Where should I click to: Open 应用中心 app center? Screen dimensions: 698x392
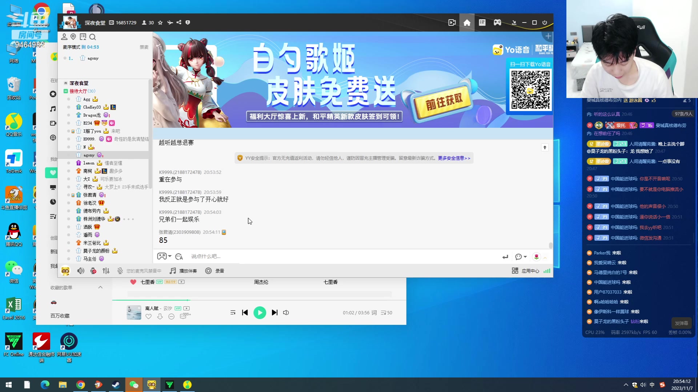[x=526, y=271]
